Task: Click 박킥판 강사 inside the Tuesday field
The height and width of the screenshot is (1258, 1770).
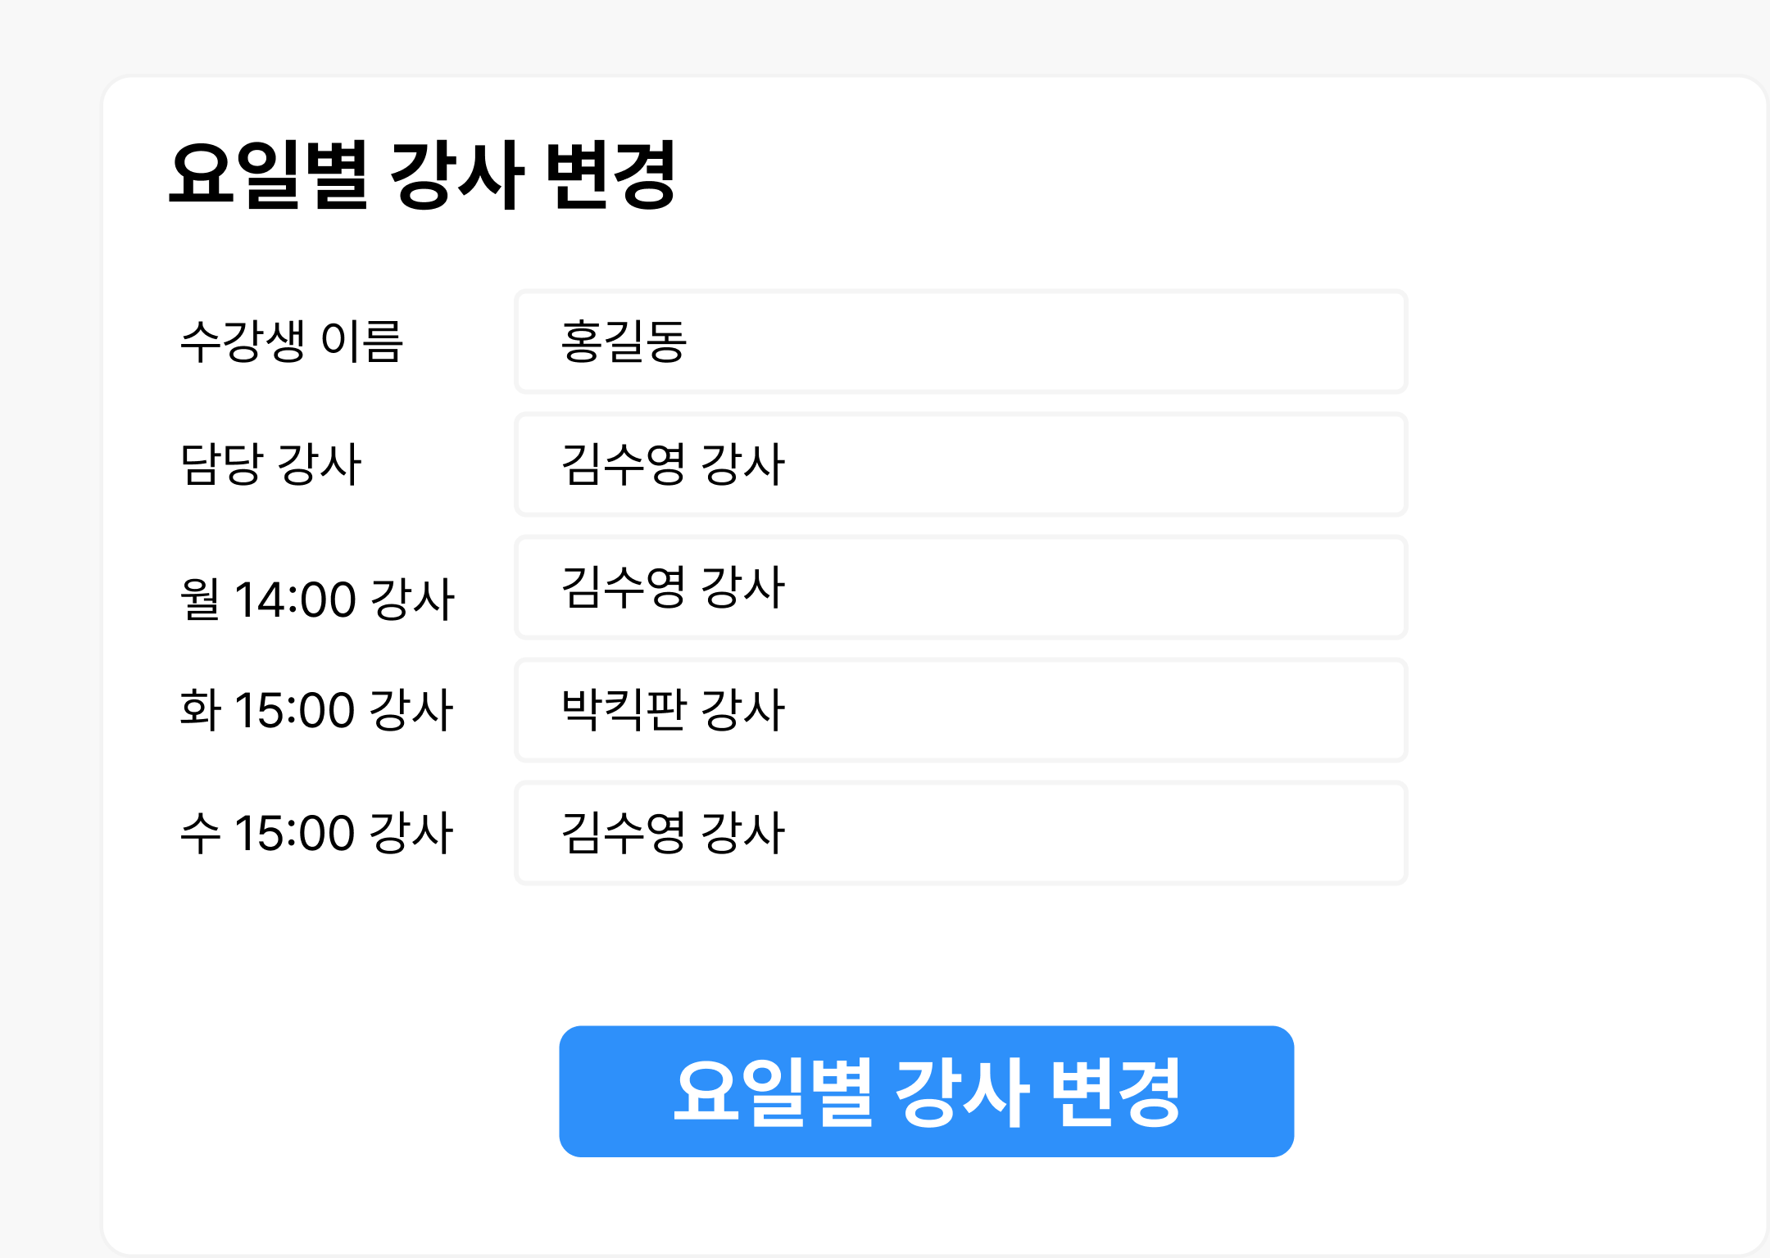Action: [x=672, y=709]
